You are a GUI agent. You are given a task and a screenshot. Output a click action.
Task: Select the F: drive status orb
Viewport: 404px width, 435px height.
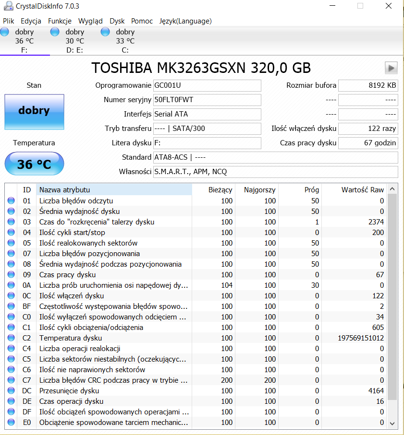5,32
